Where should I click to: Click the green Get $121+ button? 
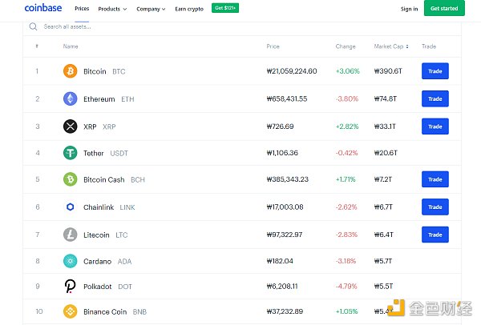(225, 8)
